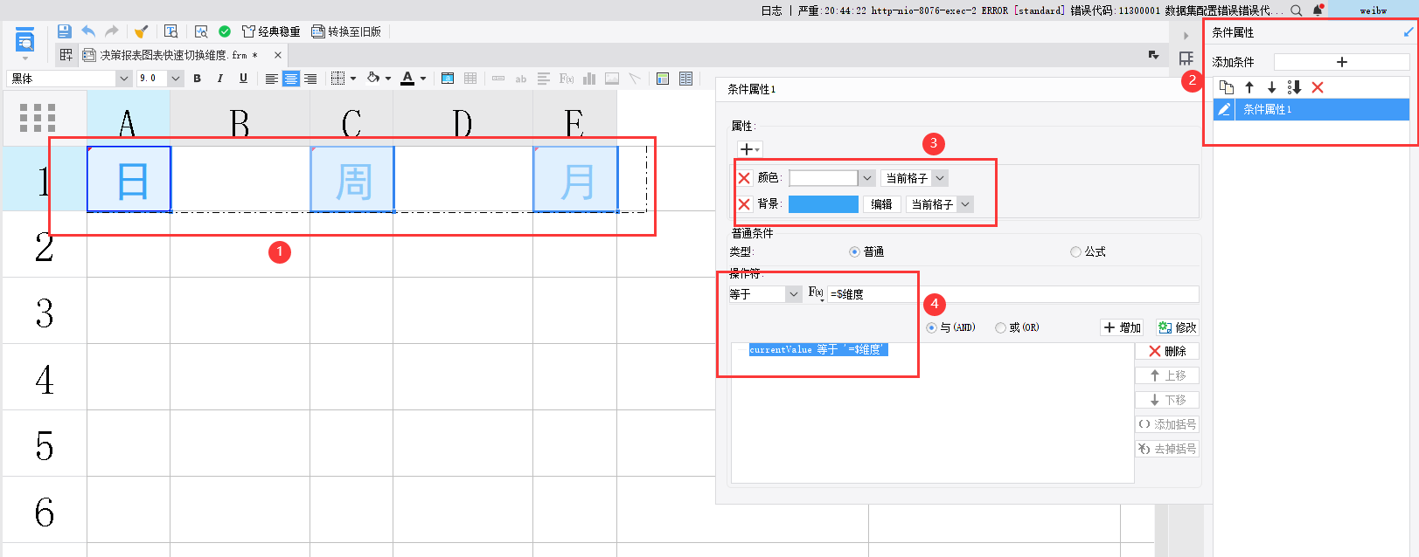Open the add-property plus dropdown under 属性

750,149
